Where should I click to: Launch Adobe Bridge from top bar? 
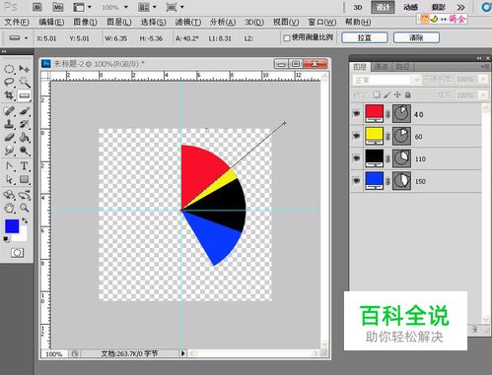point(37,7)
